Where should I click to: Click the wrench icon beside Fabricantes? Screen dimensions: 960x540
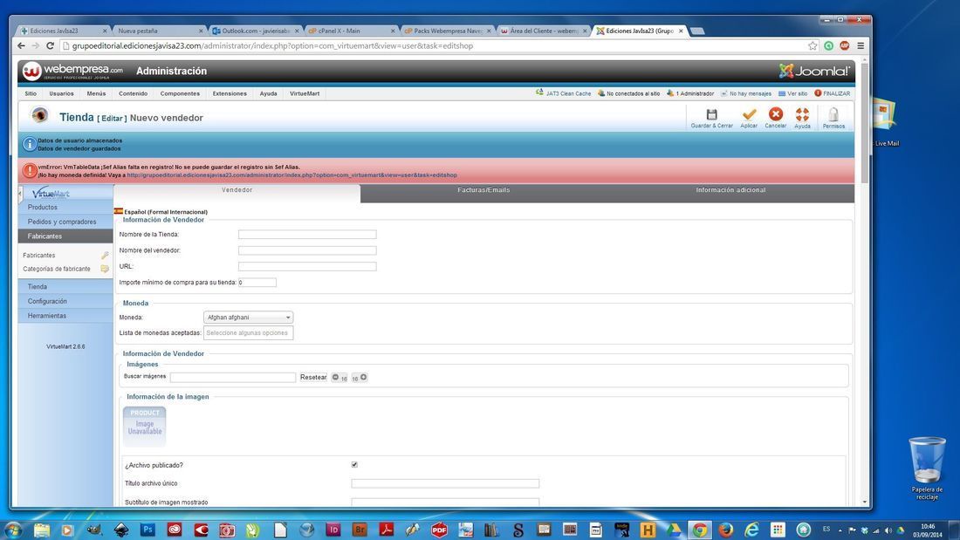[x=105, y=256]
